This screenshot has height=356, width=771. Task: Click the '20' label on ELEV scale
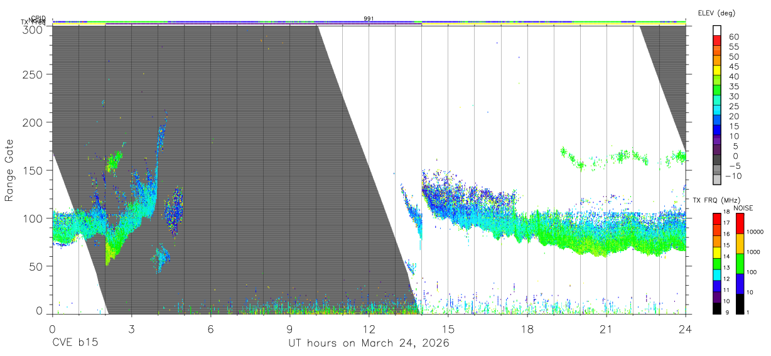pyautogui.click(x=734, y=117)
